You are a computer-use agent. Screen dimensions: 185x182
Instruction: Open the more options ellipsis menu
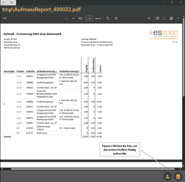(178, 18)
